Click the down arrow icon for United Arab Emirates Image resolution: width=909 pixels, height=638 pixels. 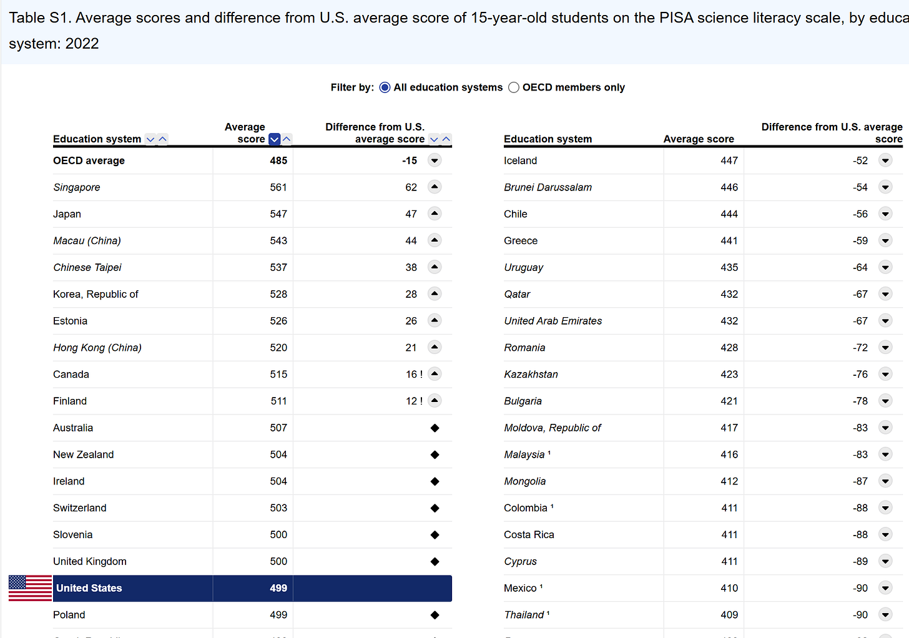885,320
